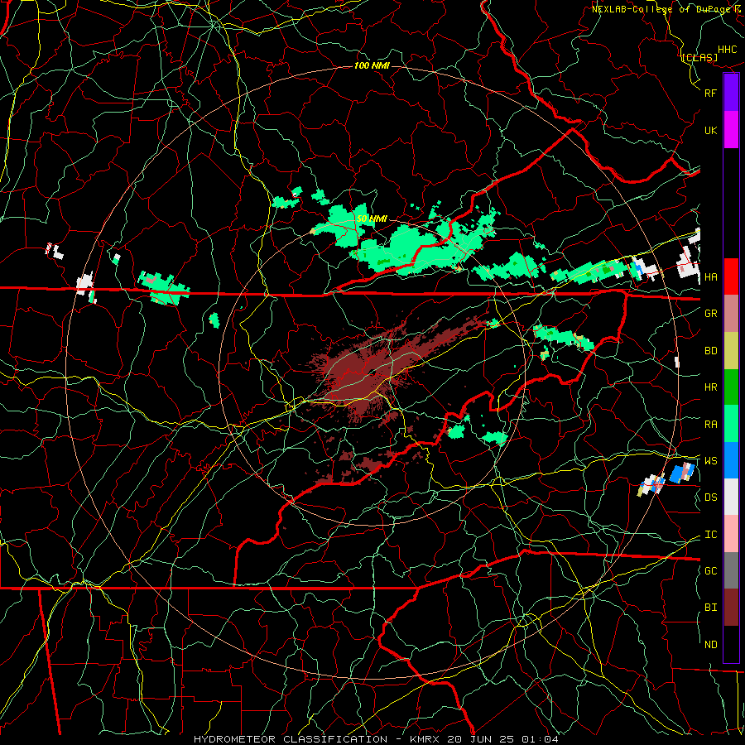Select the dusty pink GR swatch

pyautogui.click(x=731, y=314)
